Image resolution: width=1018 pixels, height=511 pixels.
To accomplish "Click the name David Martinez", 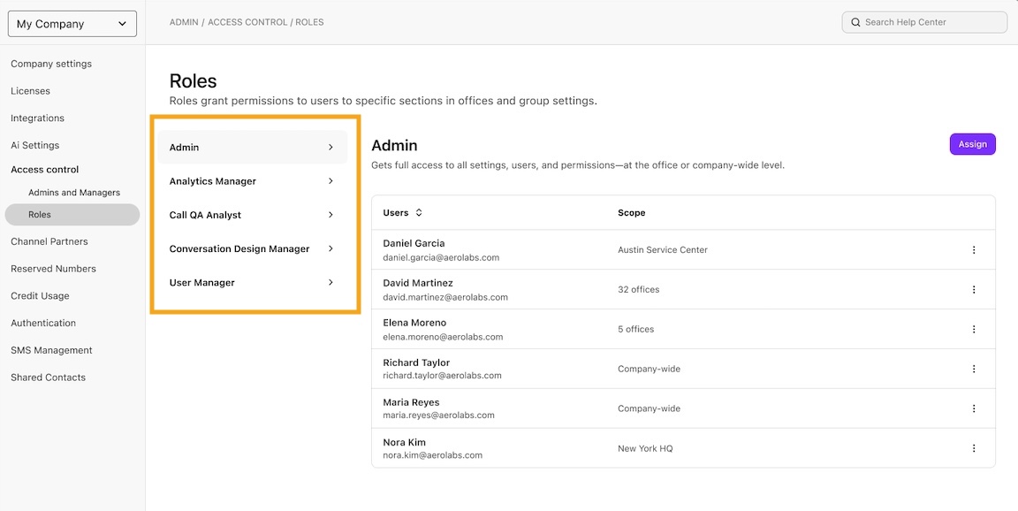I will [x=418, y=283].
